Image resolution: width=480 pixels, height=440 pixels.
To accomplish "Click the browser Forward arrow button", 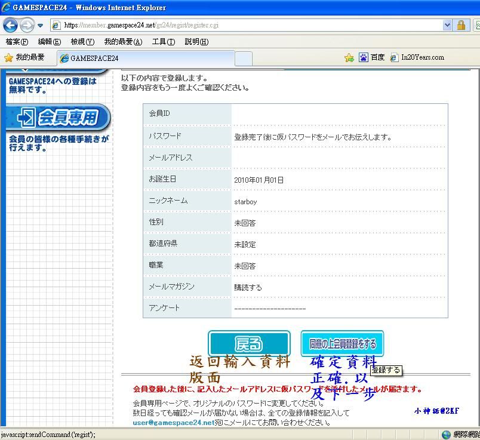I will [x=27, y=25].
